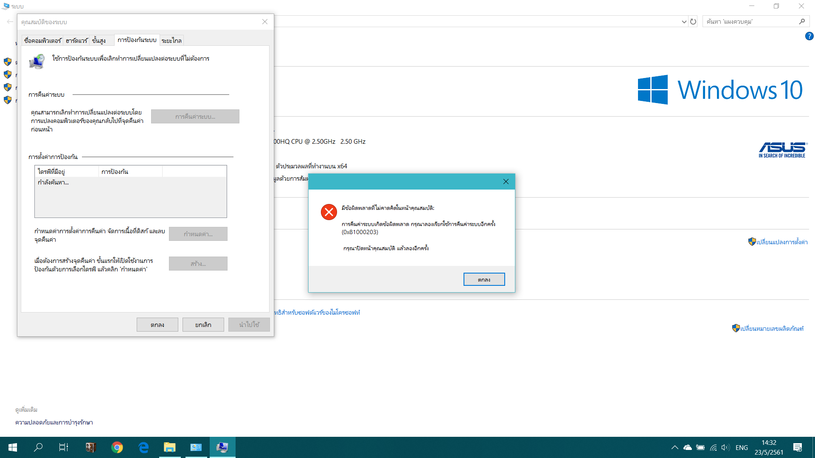Expand the address bar history dropdown

[x=684, y=22]
